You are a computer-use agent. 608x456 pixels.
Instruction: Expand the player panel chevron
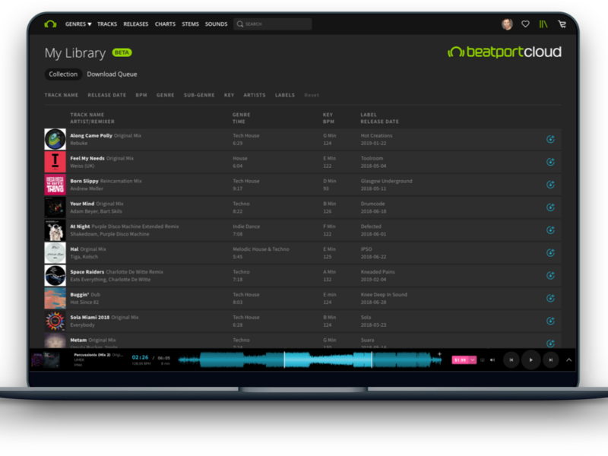568,359
